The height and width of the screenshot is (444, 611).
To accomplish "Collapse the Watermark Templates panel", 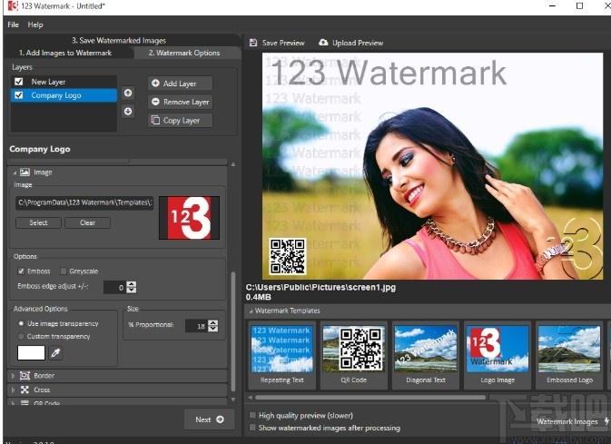I will tap(251, 311).
